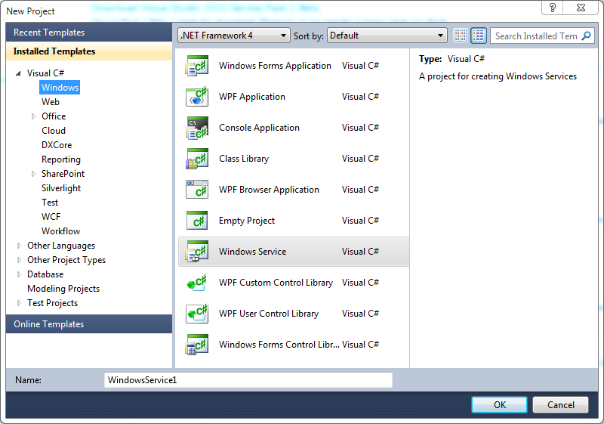The height and width of the screenshot is (424, 604).
Task: Close the New Project dialog
Action: (x=581, y=8)
